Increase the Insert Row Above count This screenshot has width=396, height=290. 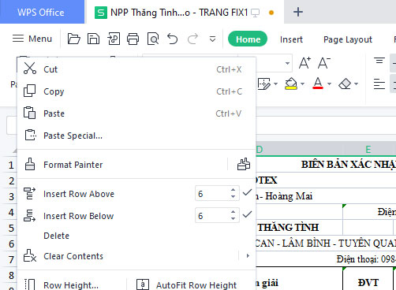tap(233, 190)
